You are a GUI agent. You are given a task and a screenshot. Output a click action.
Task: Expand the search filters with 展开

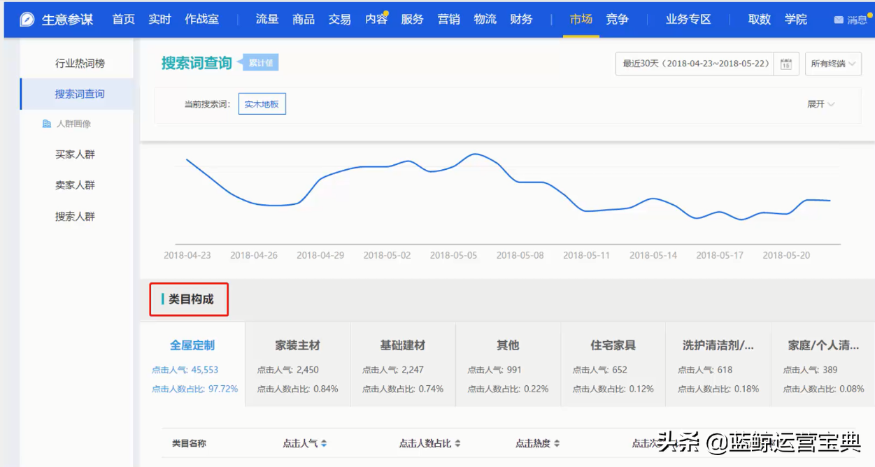pos(820,103)
